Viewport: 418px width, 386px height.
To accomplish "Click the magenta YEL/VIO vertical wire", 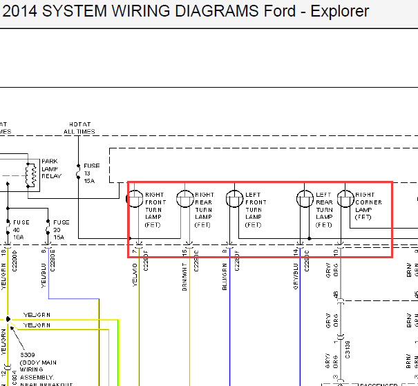I will pos(139,317).
